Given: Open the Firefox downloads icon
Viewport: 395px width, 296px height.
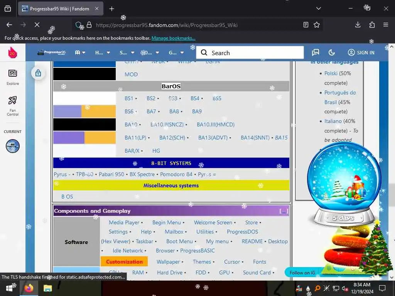Looking at the screenshot, I should (x=358, y=25).
